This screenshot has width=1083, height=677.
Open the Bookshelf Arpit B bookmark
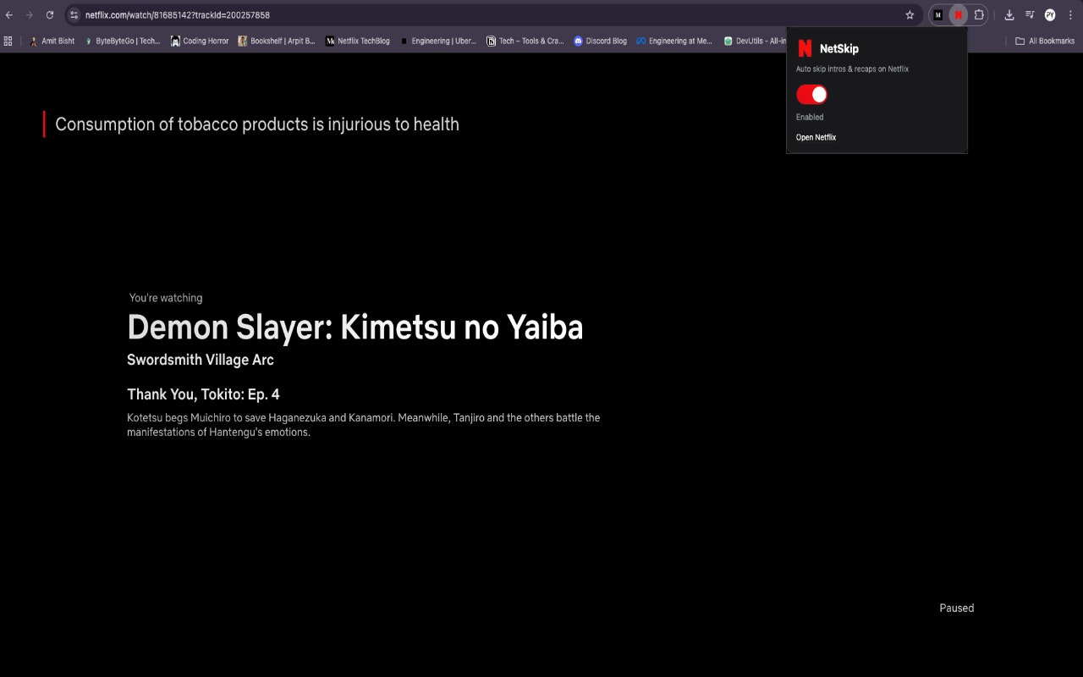tap(277, 41)
